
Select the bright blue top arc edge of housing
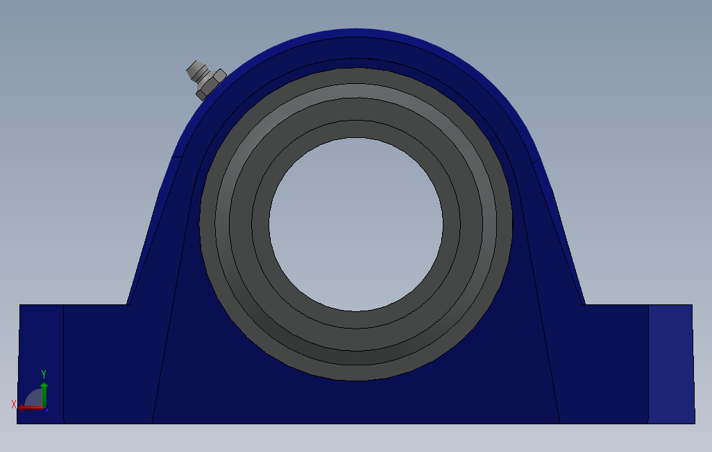click(356, 33)
